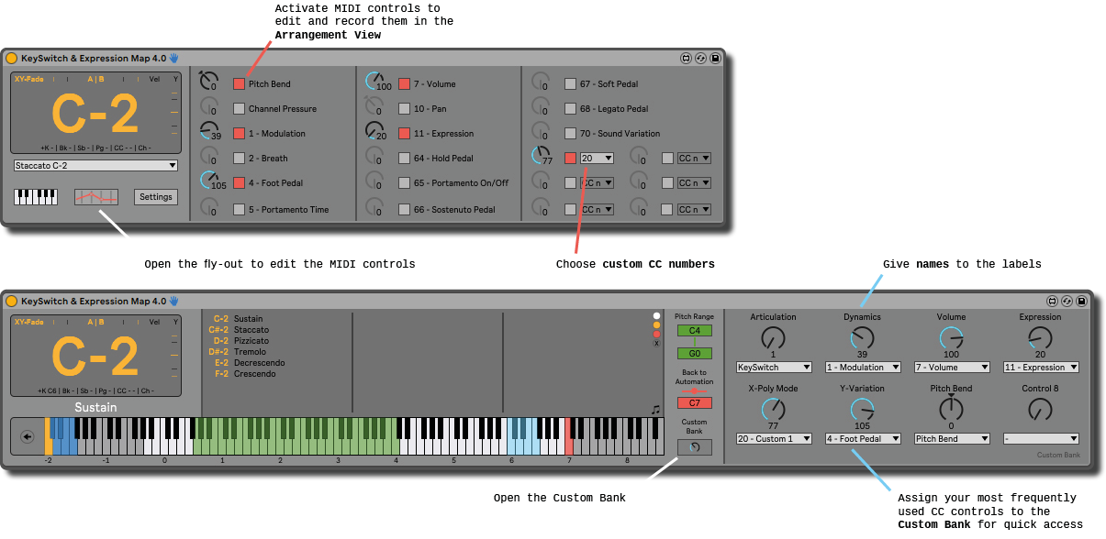
Task: Expand the Staccato C-2 articulation dropdown
Action: pos(96,166)
